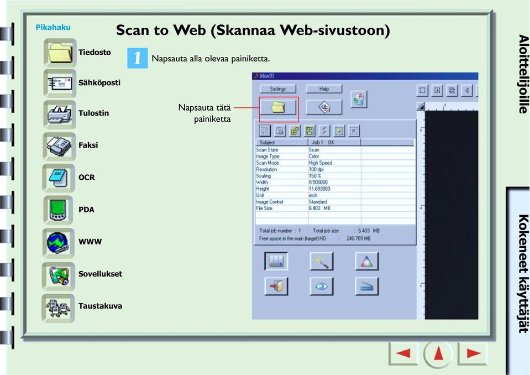This screenshot has height=375, width=530.
Task: Select the add frame plus tool icon
Action: [437, 90]
